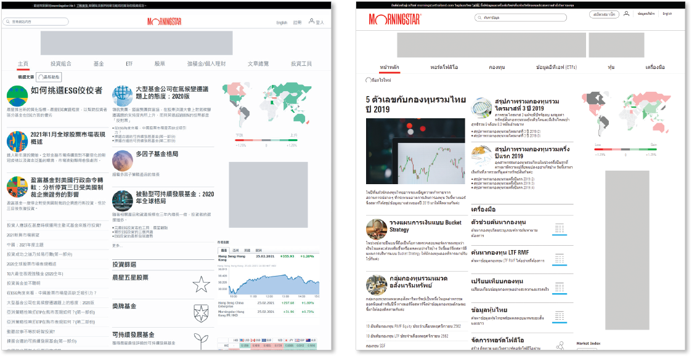Select the radio option under the Thai home tab
This screenshot has width=697, height=356.
tap(369, 80)
